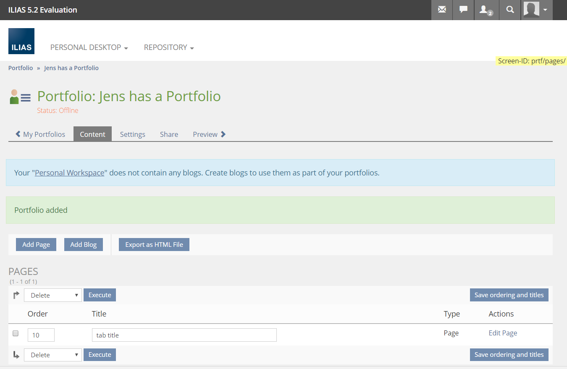Image resolution: width=567 pixels, height=369 pixels.
Task: Open the Edit Page link
Action: pos(503,333)
